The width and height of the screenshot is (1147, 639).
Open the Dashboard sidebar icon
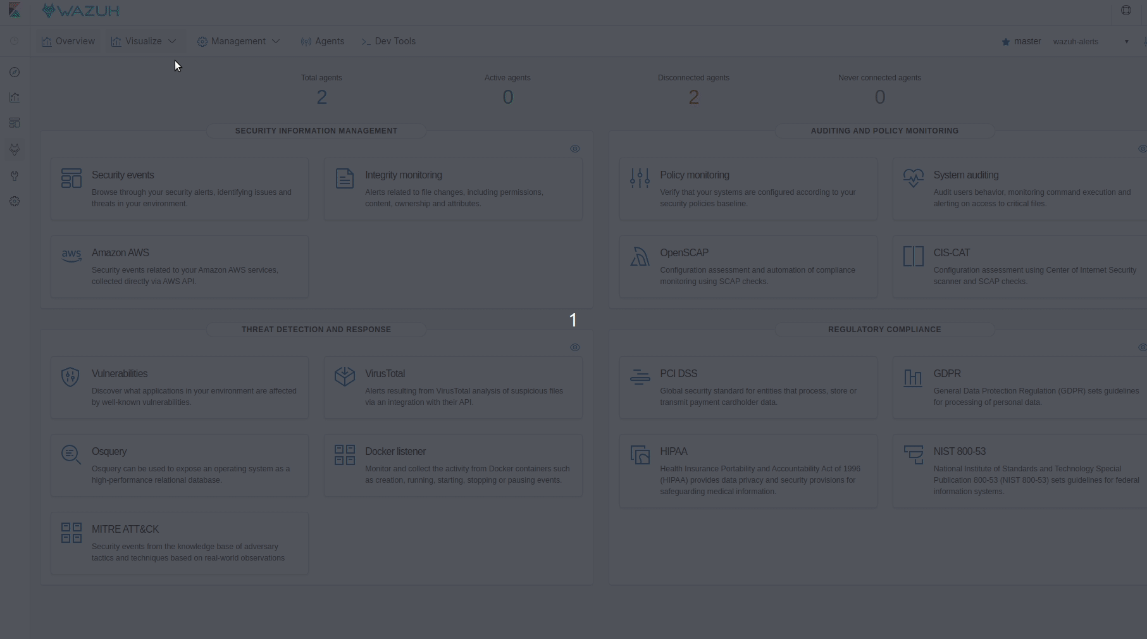15,123
